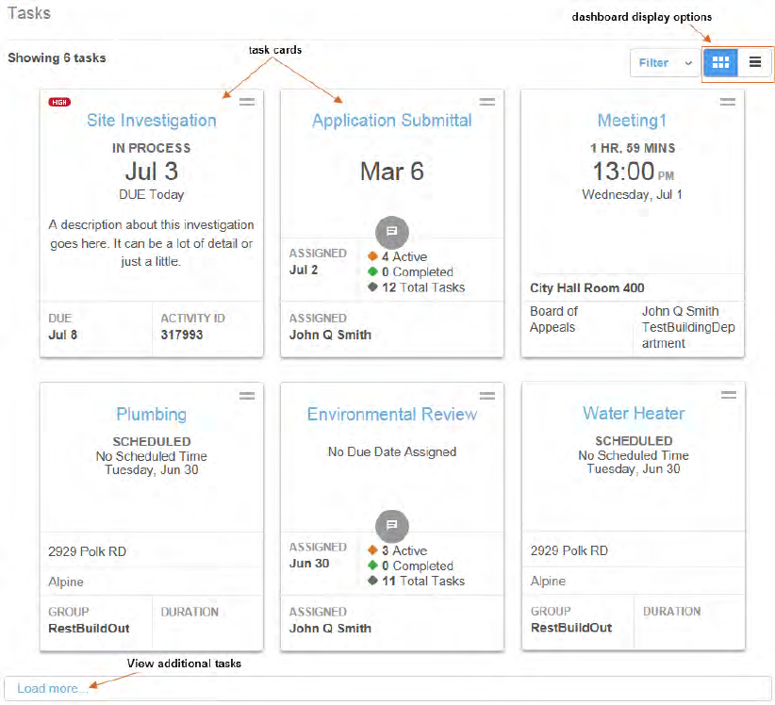The width and height of the screenshot is (775, 705).
Task: Open the Environmental Review task title
Action: pyautogui.click(x=392, y=414)
